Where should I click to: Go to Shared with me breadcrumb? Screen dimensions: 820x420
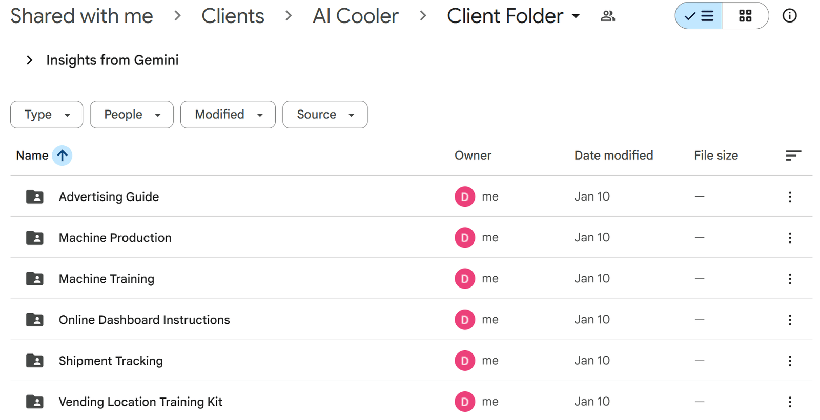point(81,16)
